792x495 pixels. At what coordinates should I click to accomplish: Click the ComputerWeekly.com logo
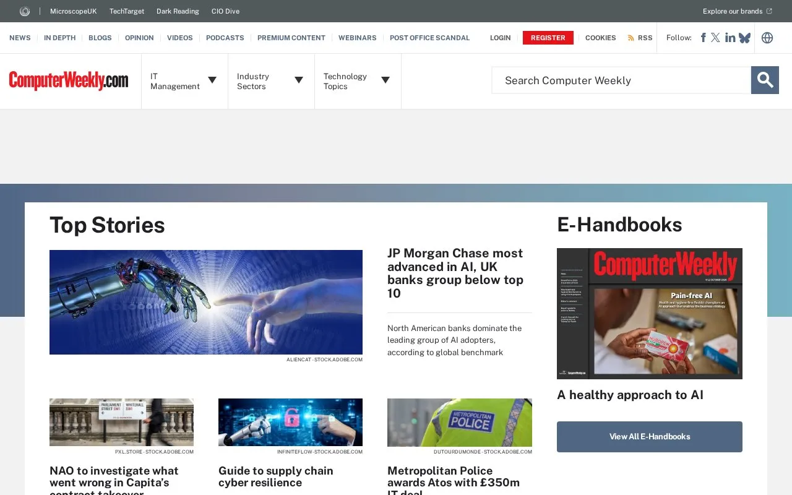point(69,80)
